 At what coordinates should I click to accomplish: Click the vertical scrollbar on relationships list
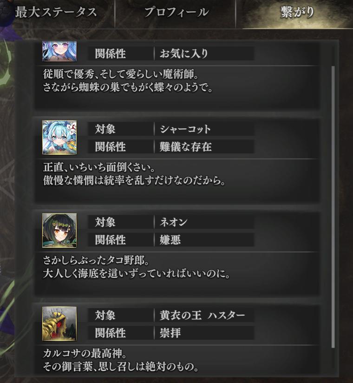333,206
